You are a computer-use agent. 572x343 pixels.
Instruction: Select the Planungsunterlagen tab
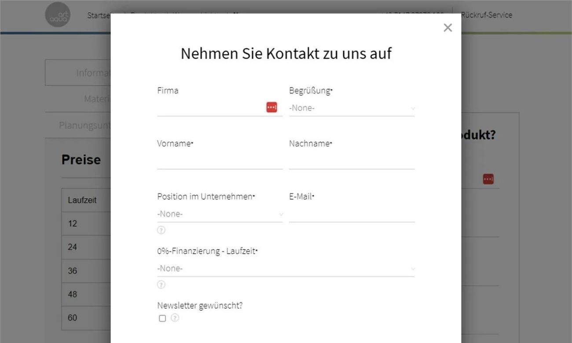coord(84,126)
